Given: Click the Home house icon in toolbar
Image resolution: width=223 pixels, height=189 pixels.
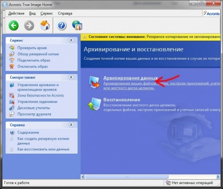Looking at the screenshot, I should point(45,26).
